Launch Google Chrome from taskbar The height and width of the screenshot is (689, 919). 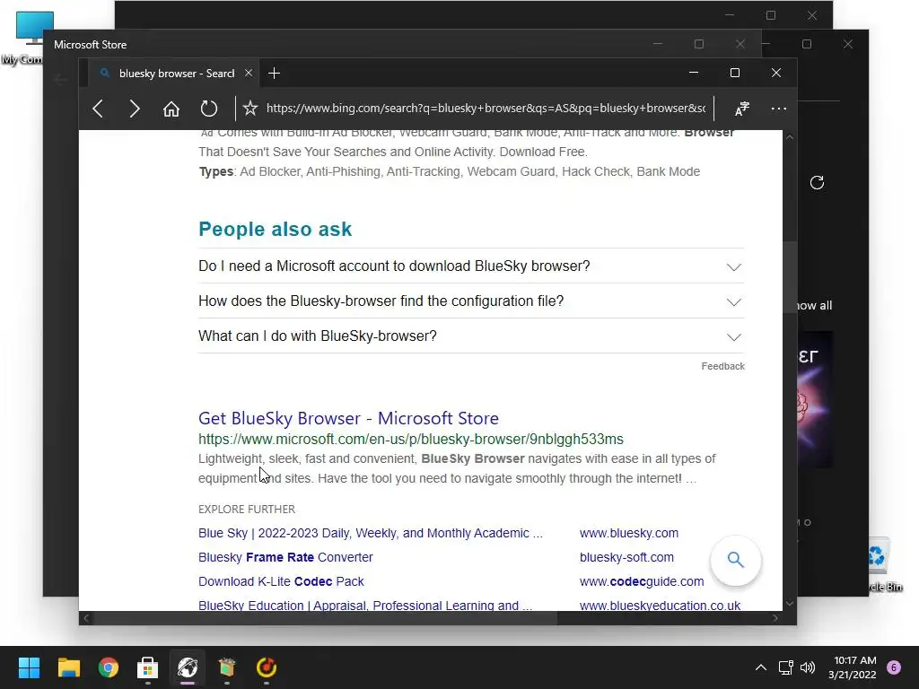click(109, 667)
